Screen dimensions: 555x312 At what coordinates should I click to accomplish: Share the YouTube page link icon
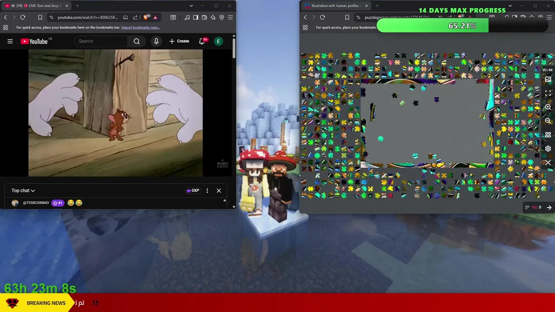point(135,17)
